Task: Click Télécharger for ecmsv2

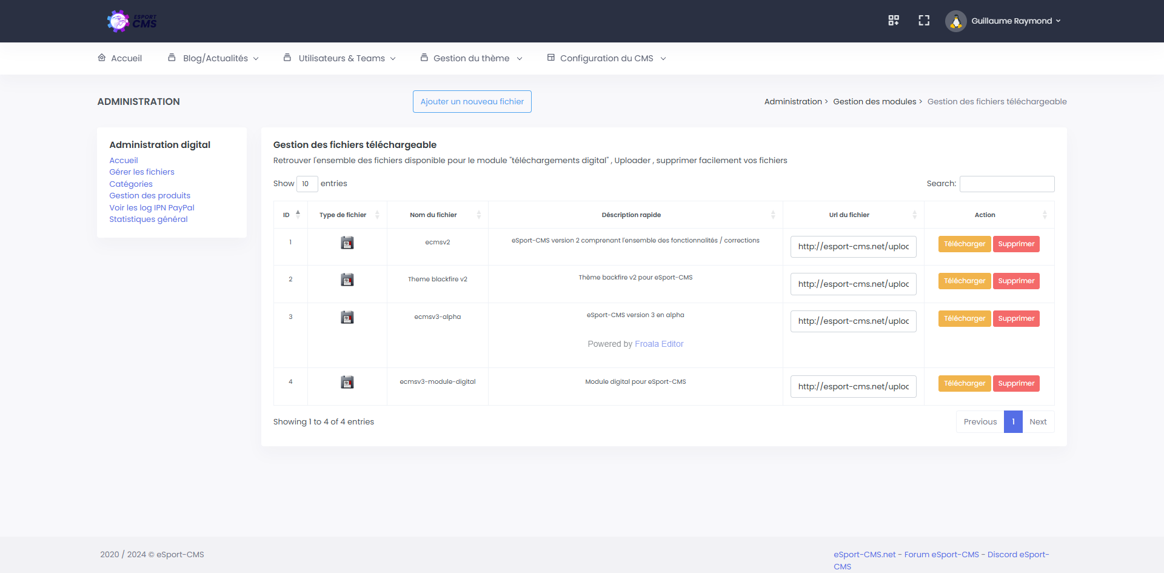Action: click(965, 244)
